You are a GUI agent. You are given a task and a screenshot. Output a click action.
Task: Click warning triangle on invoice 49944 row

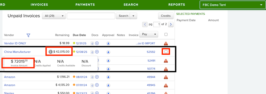point(166,77)
